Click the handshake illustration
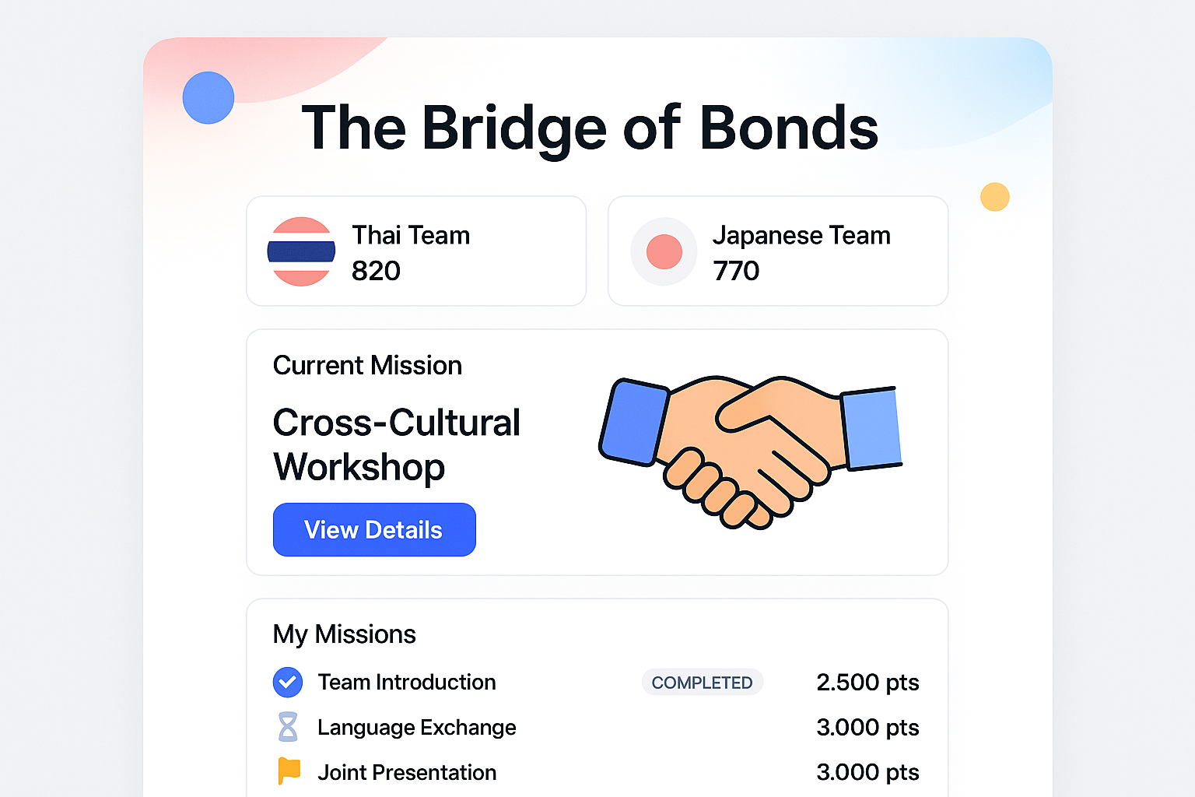 (x=750, y=451)
